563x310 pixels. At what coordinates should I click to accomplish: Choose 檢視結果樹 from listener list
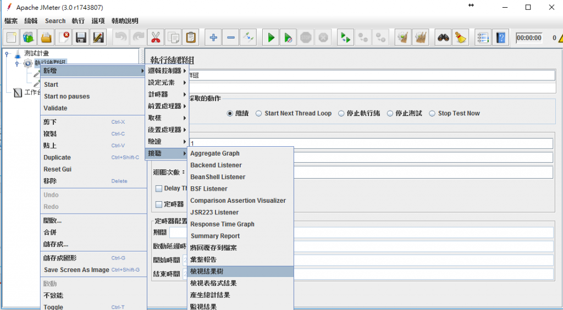(241, 272)
